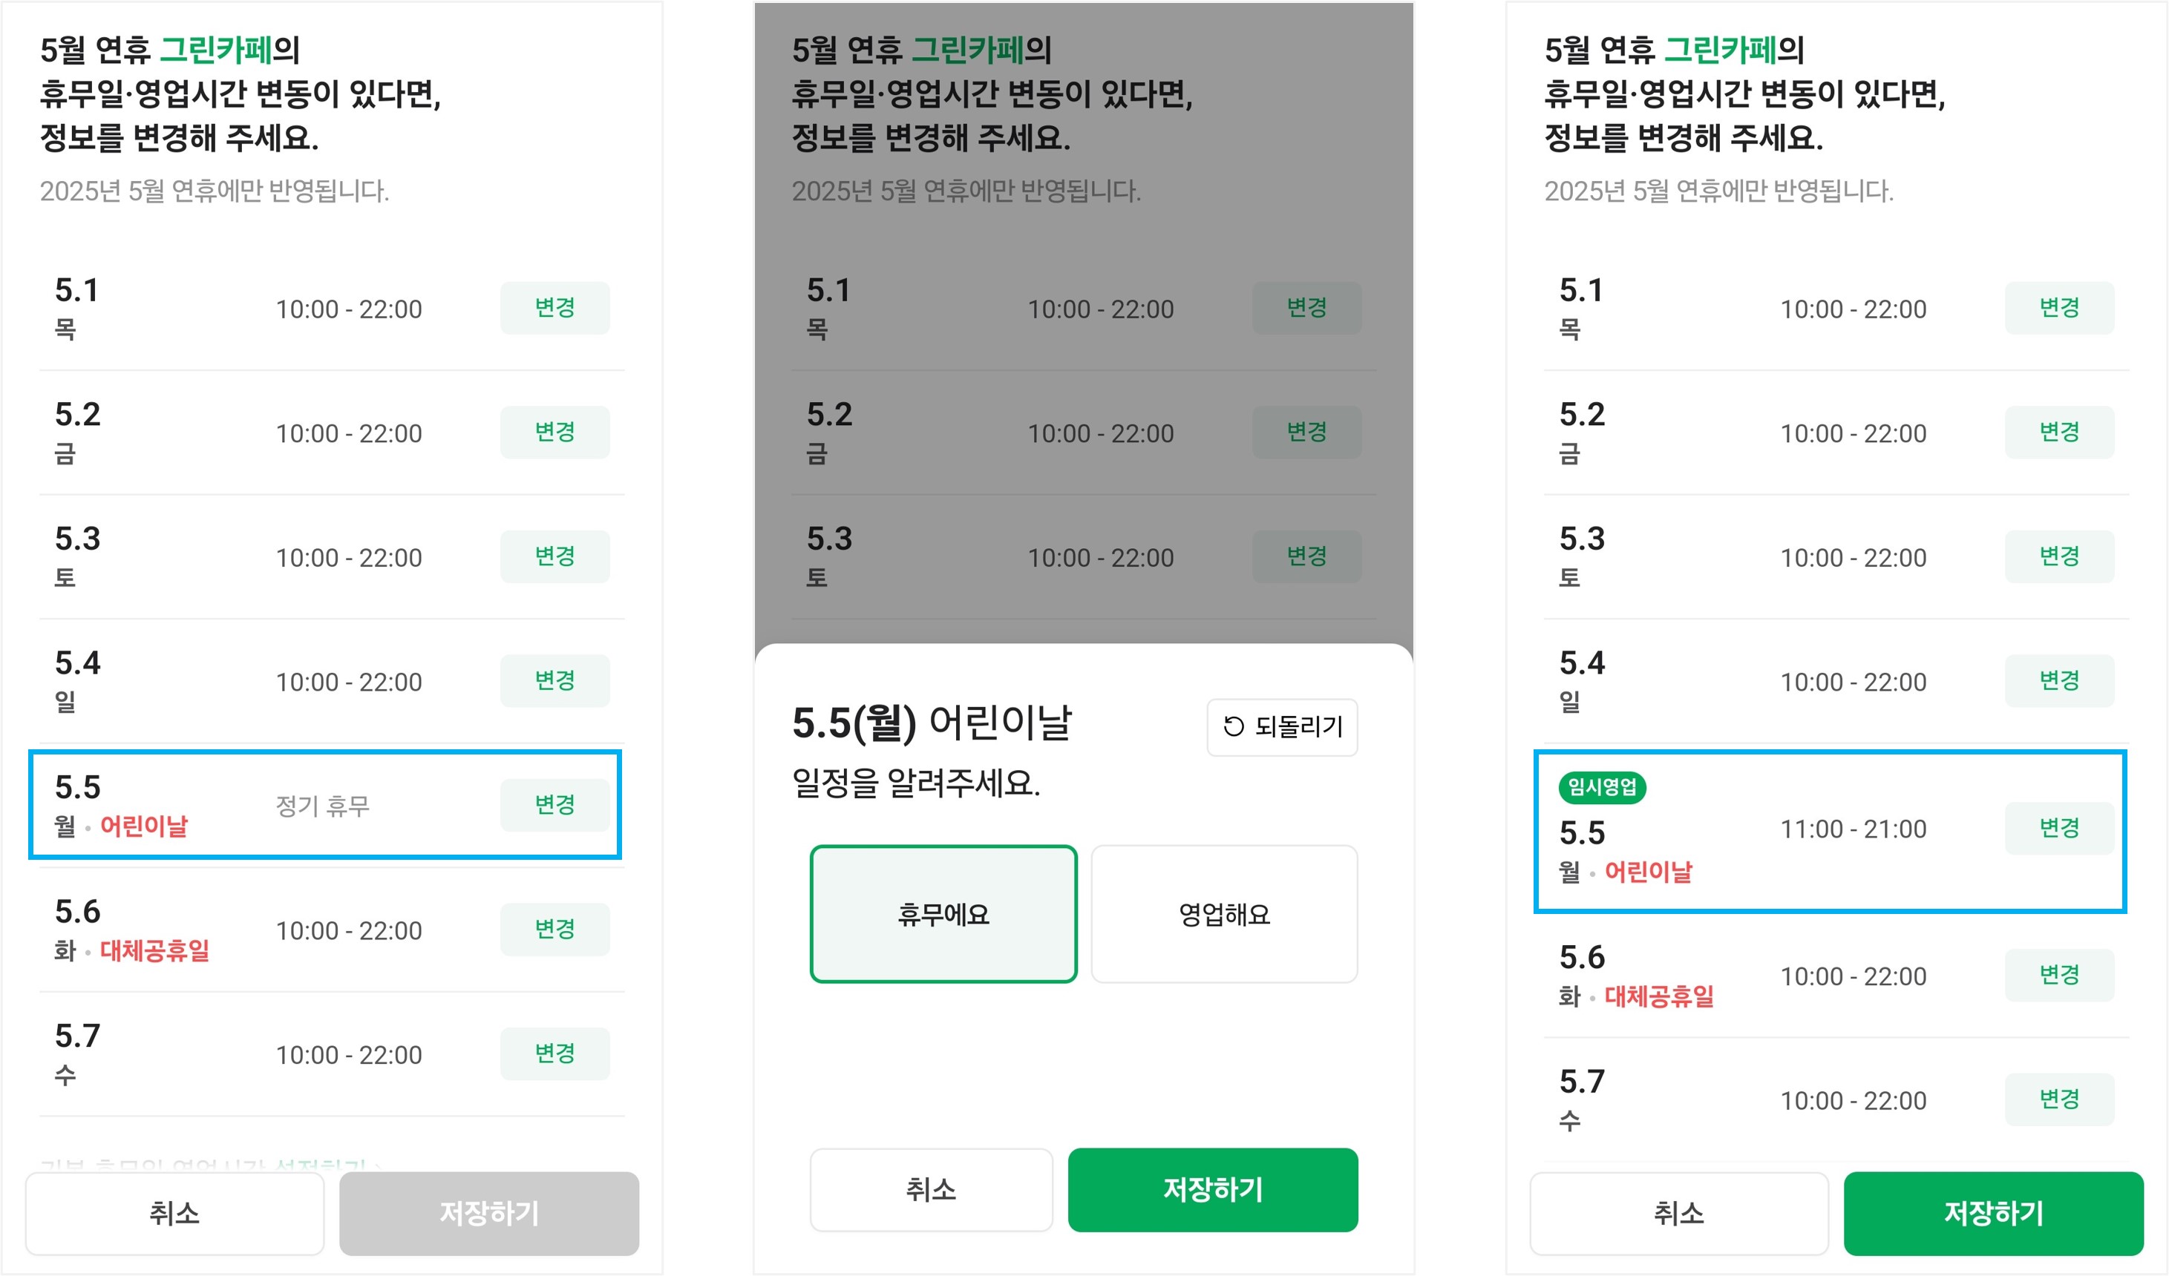This screenshot has height=1276, width=2169.
Task: Select the 영업해요 option
Action: tap(1224, 914)
